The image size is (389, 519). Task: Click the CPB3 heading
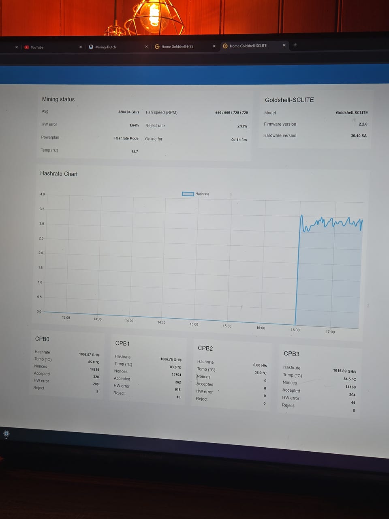pos(292,354)
